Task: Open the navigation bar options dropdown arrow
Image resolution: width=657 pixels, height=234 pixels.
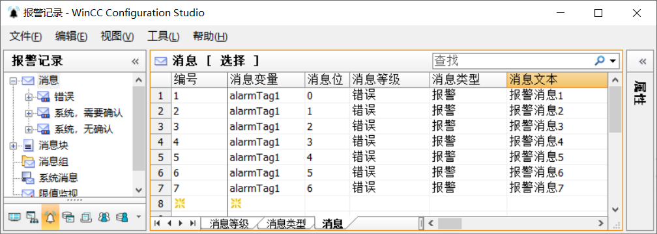Action: pyautogui.click(x=139, y=217)
